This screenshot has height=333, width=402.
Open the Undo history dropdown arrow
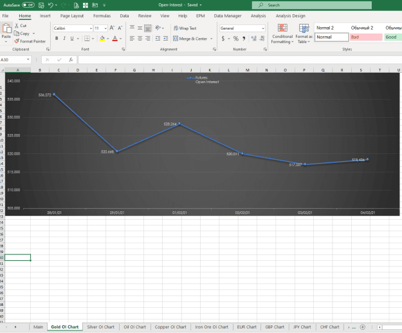[56, 5]
